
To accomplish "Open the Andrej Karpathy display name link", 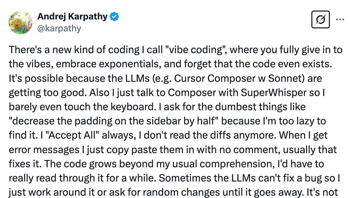I will point(72,16).
